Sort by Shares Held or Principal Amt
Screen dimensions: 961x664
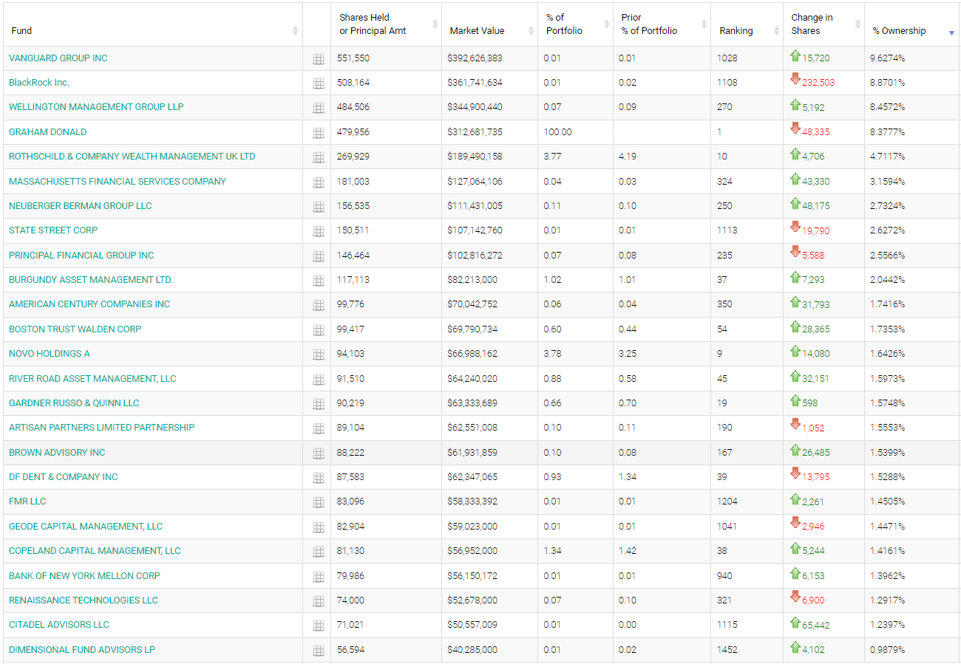tap(386, 24)
